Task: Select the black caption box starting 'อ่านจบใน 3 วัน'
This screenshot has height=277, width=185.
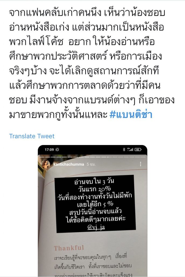Action: (x=95, y=204)
